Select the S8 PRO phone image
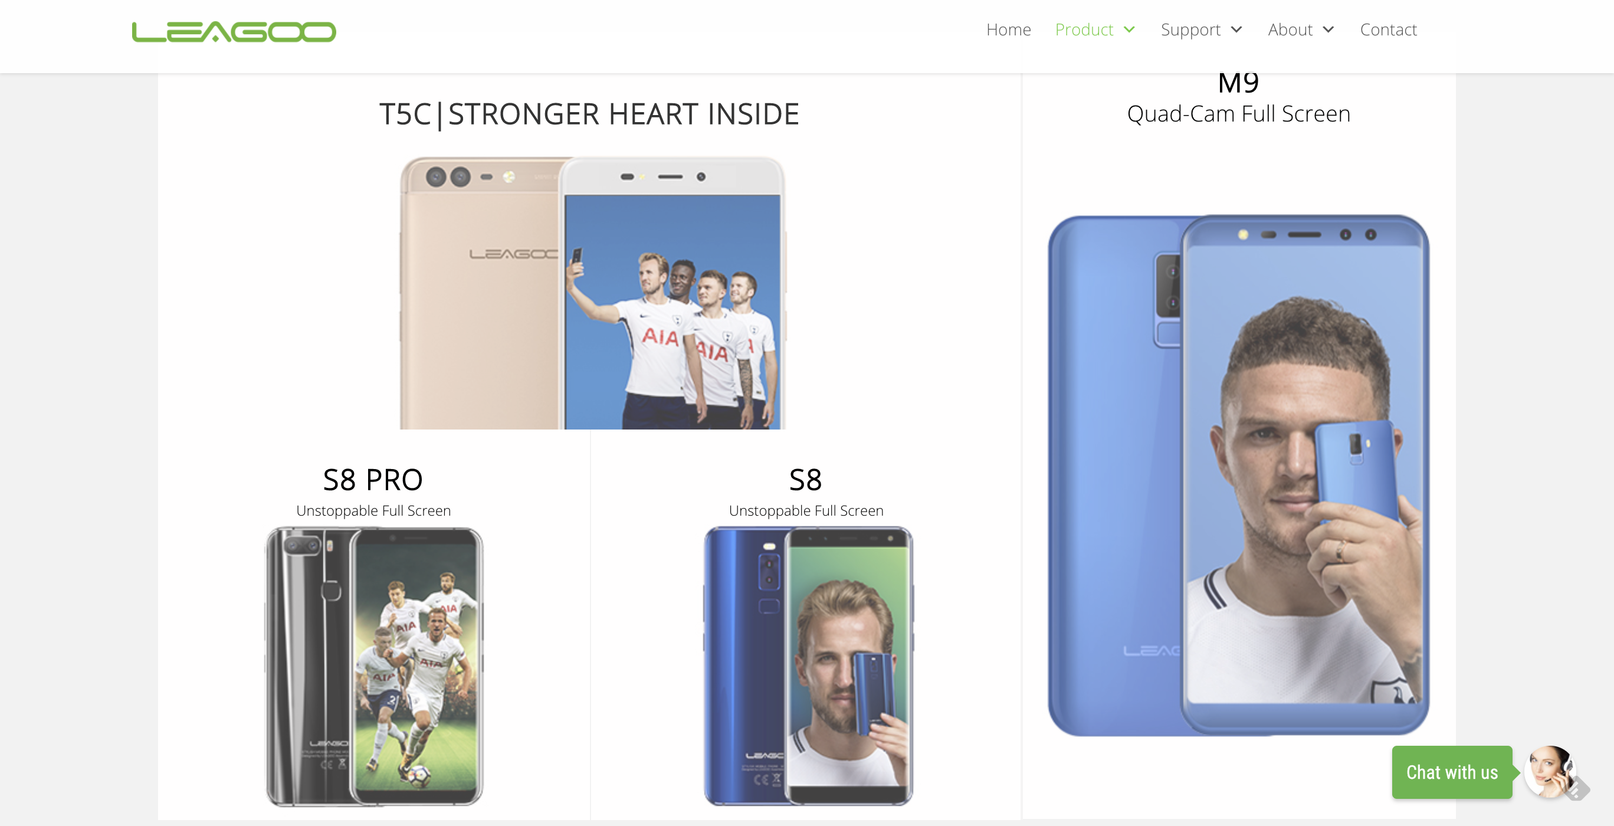 pos(374,666)
